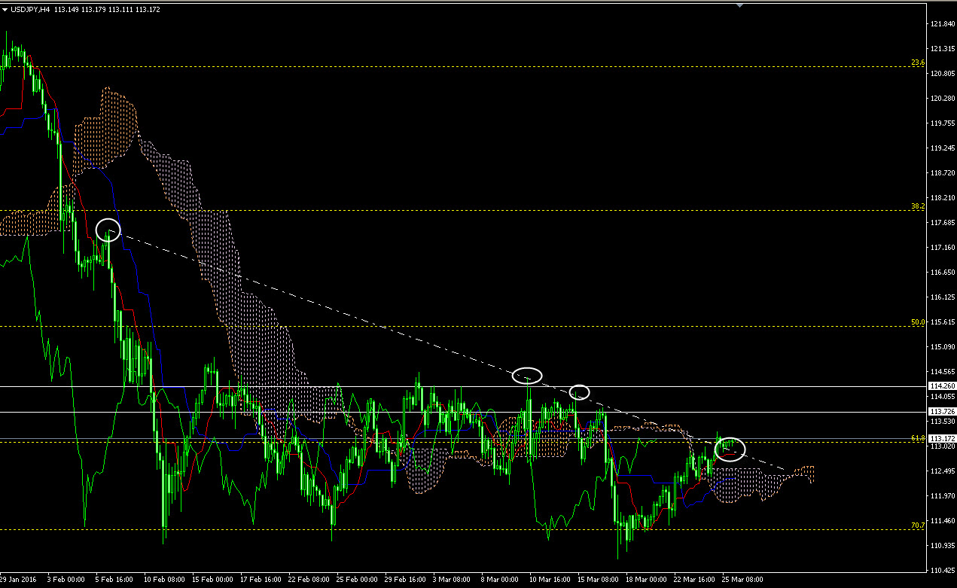Open the chart menu triangle beside USDJPY,H4
Viewport: 957px width, 588px height.
tap(5, 9)
